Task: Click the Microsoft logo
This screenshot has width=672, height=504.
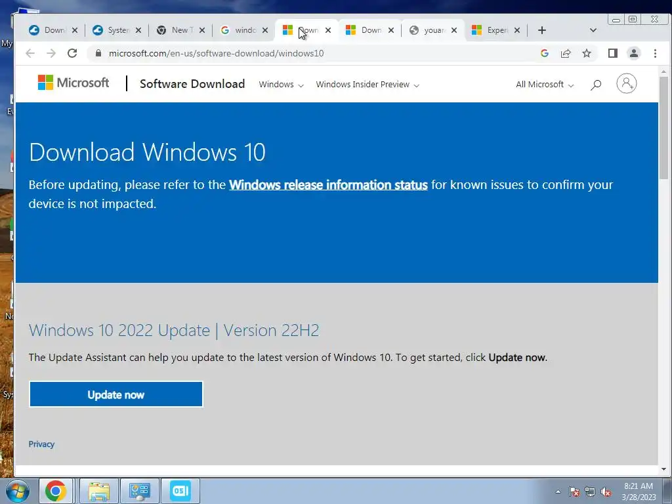Action: coord(73,82)
